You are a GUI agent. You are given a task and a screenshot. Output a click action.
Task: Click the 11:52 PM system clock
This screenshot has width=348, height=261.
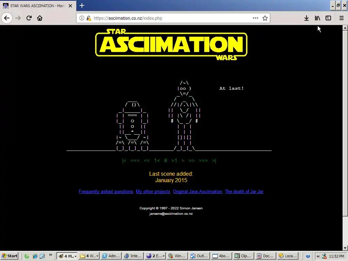pos(336,256)
